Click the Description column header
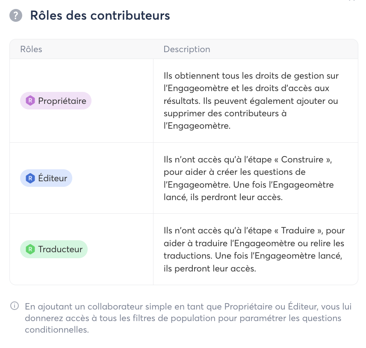 pyautogui.click(x=187, y=49)
